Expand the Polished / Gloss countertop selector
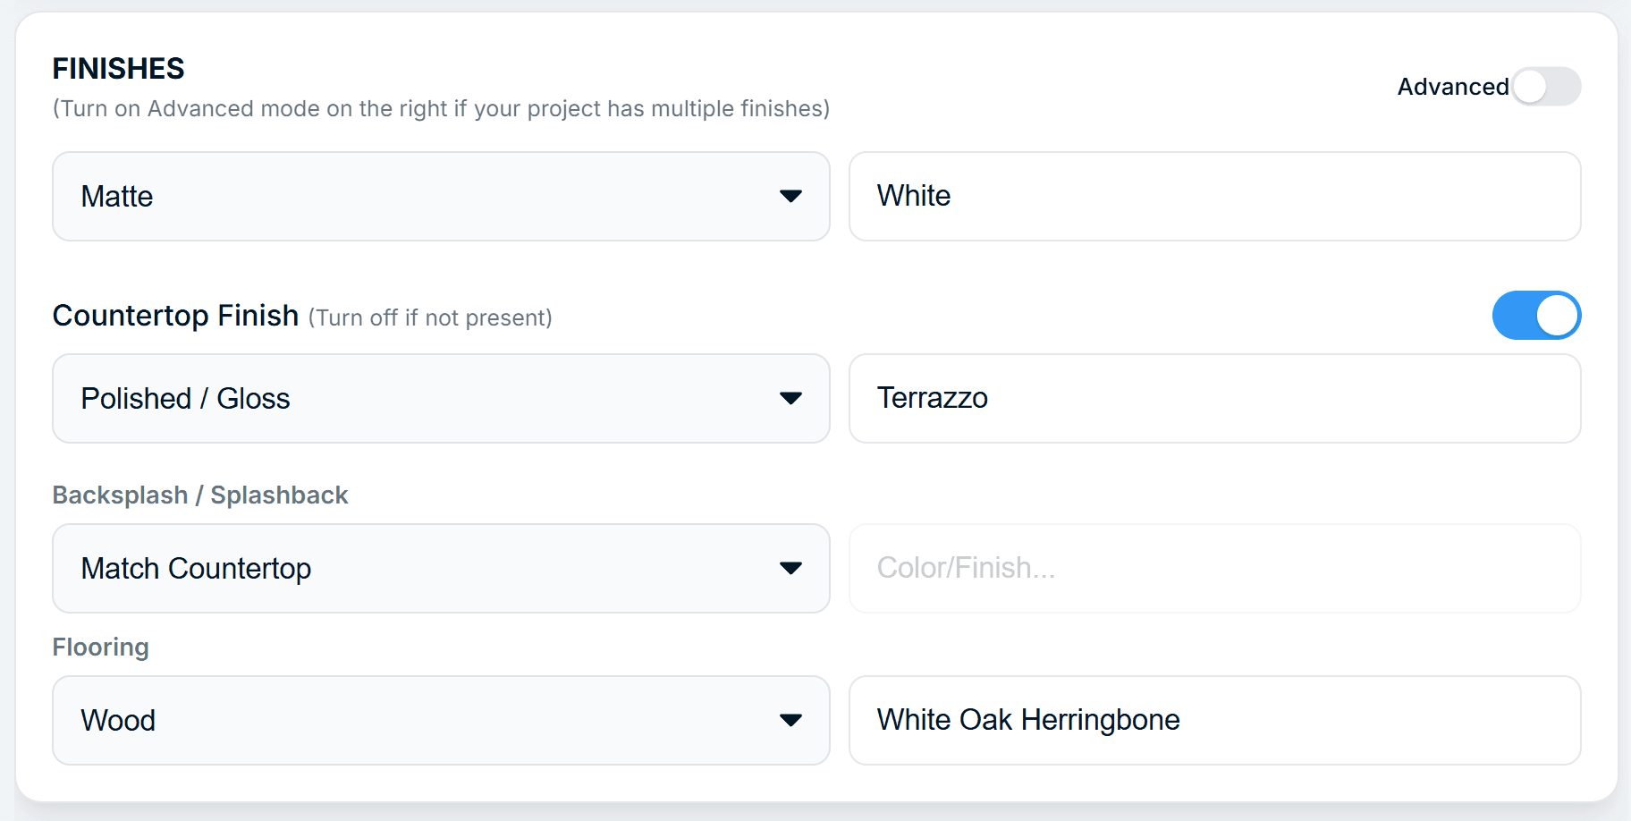 click(429, 399)
